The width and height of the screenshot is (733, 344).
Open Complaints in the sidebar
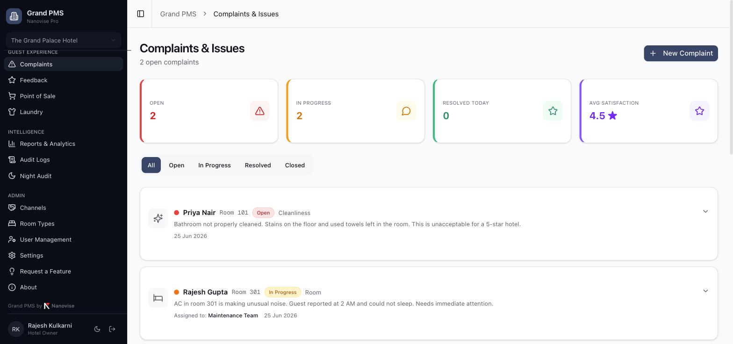click(x=64, y=64)
